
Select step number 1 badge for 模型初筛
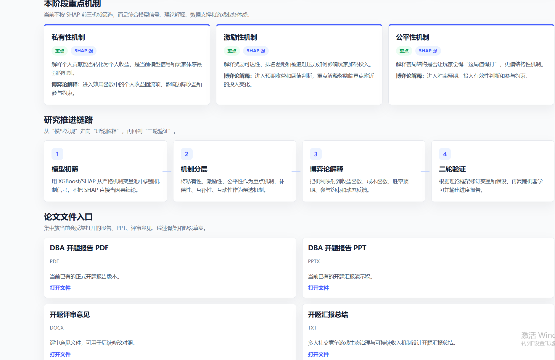click(57, 154)
